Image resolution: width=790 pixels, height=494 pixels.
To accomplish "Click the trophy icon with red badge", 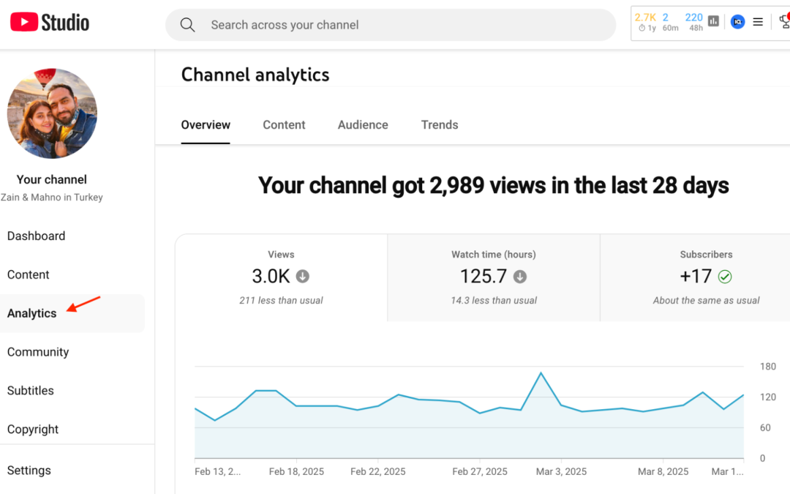I will tap(783, 22).
